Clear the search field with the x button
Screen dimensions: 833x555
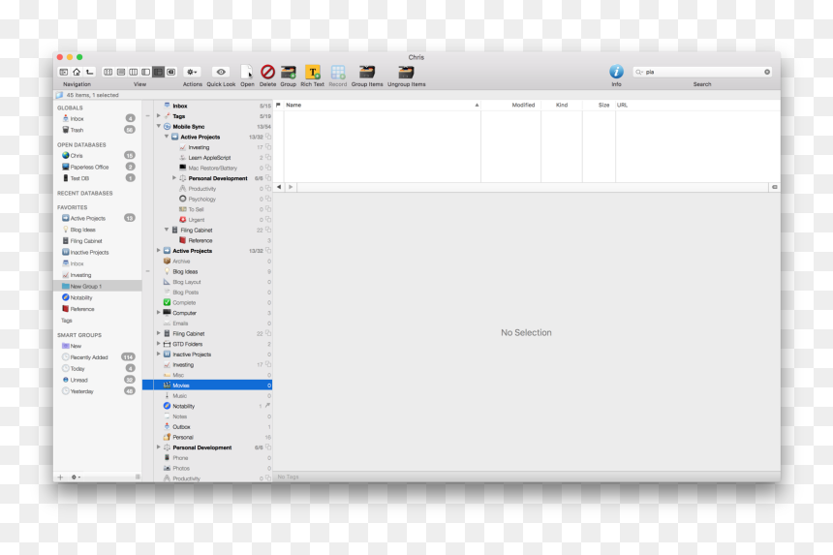pos(767,72)
